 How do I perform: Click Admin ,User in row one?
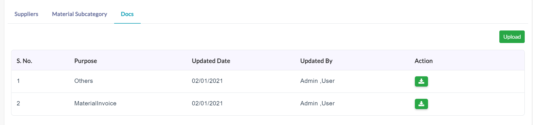(317, 81)
